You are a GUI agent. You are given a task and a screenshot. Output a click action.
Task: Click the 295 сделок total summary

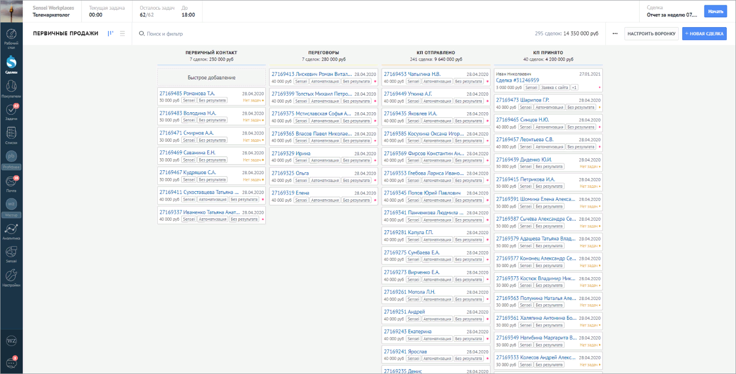567,33
